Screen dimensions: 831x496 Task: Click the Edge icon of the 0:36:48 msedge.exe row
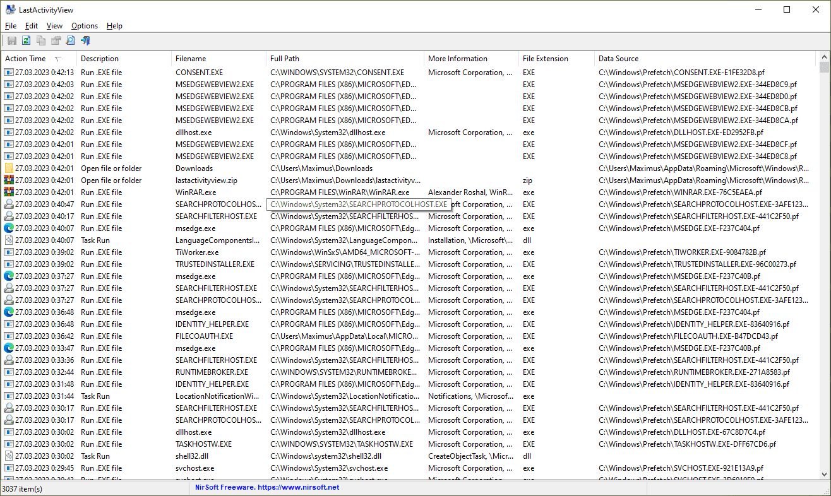tap(9, 312)
